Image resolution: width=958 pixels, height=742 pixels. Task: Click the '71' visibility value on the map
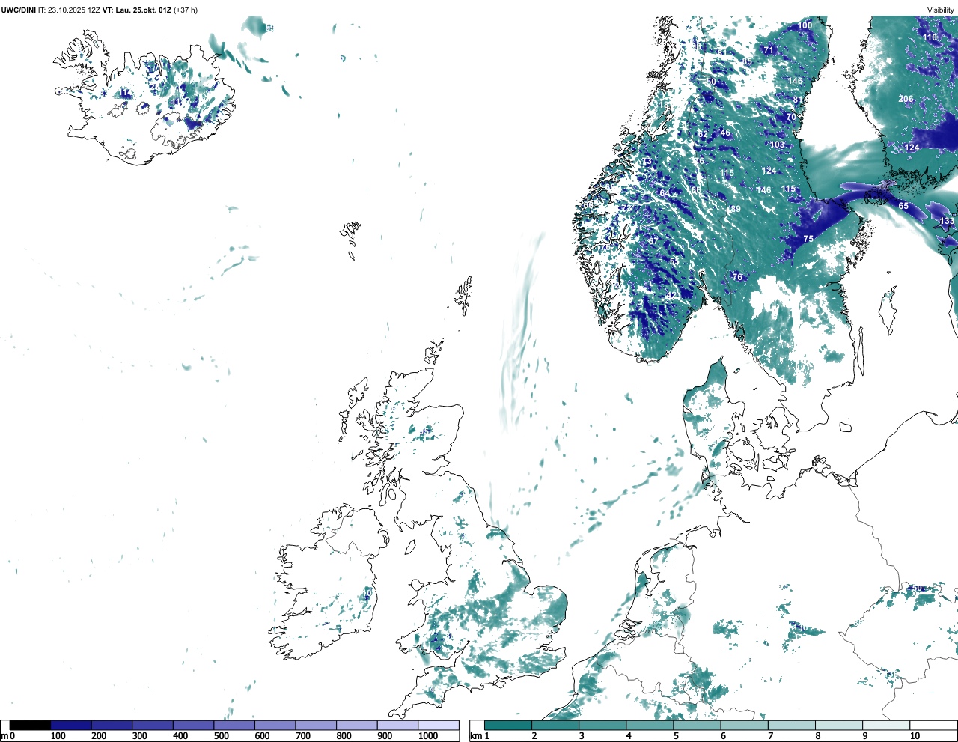coord(769,50)
